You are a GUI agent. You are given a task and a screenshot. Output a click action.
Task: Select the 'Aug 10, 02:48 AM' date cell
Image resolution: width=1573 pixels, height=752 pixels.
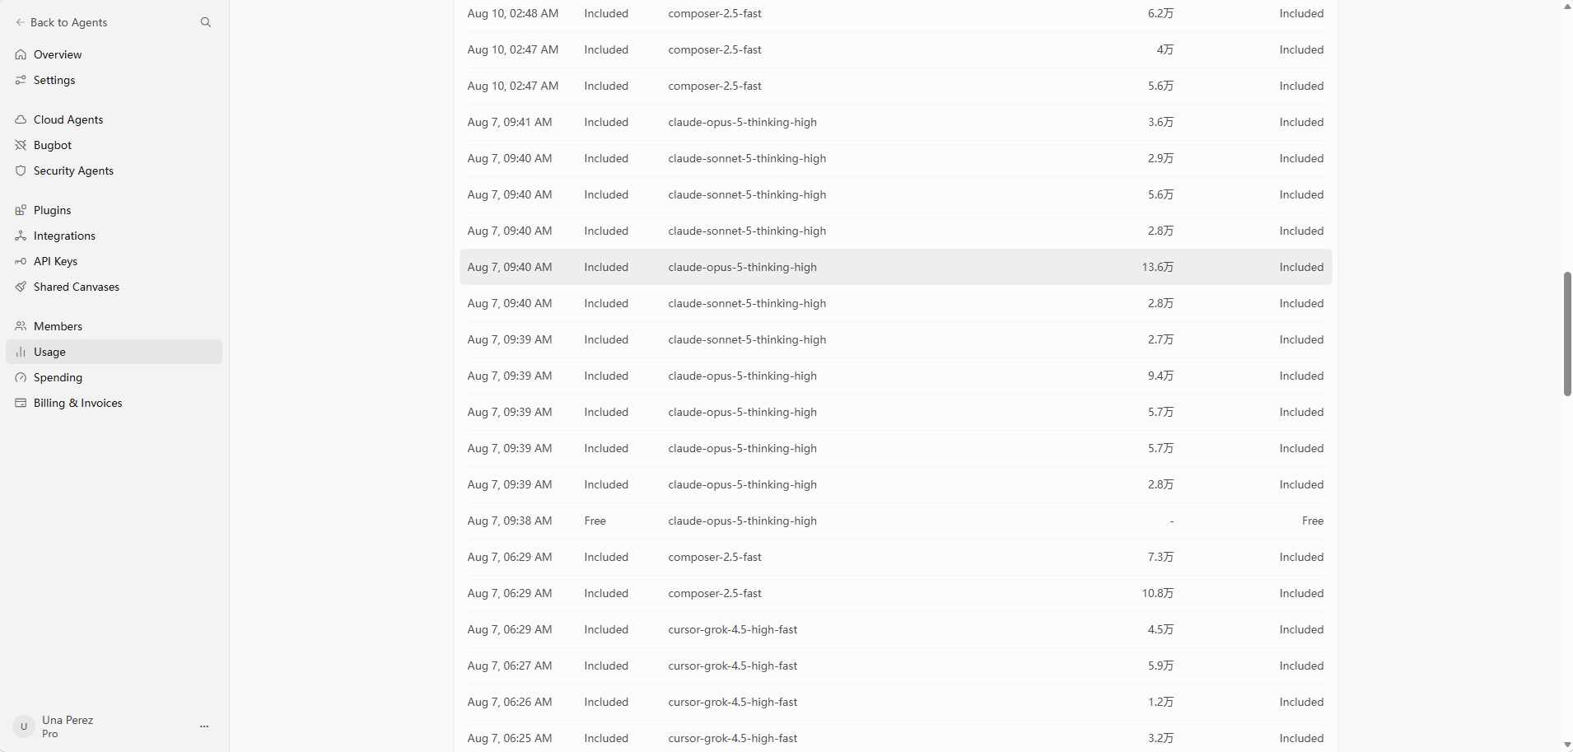(x=513, y=13)
